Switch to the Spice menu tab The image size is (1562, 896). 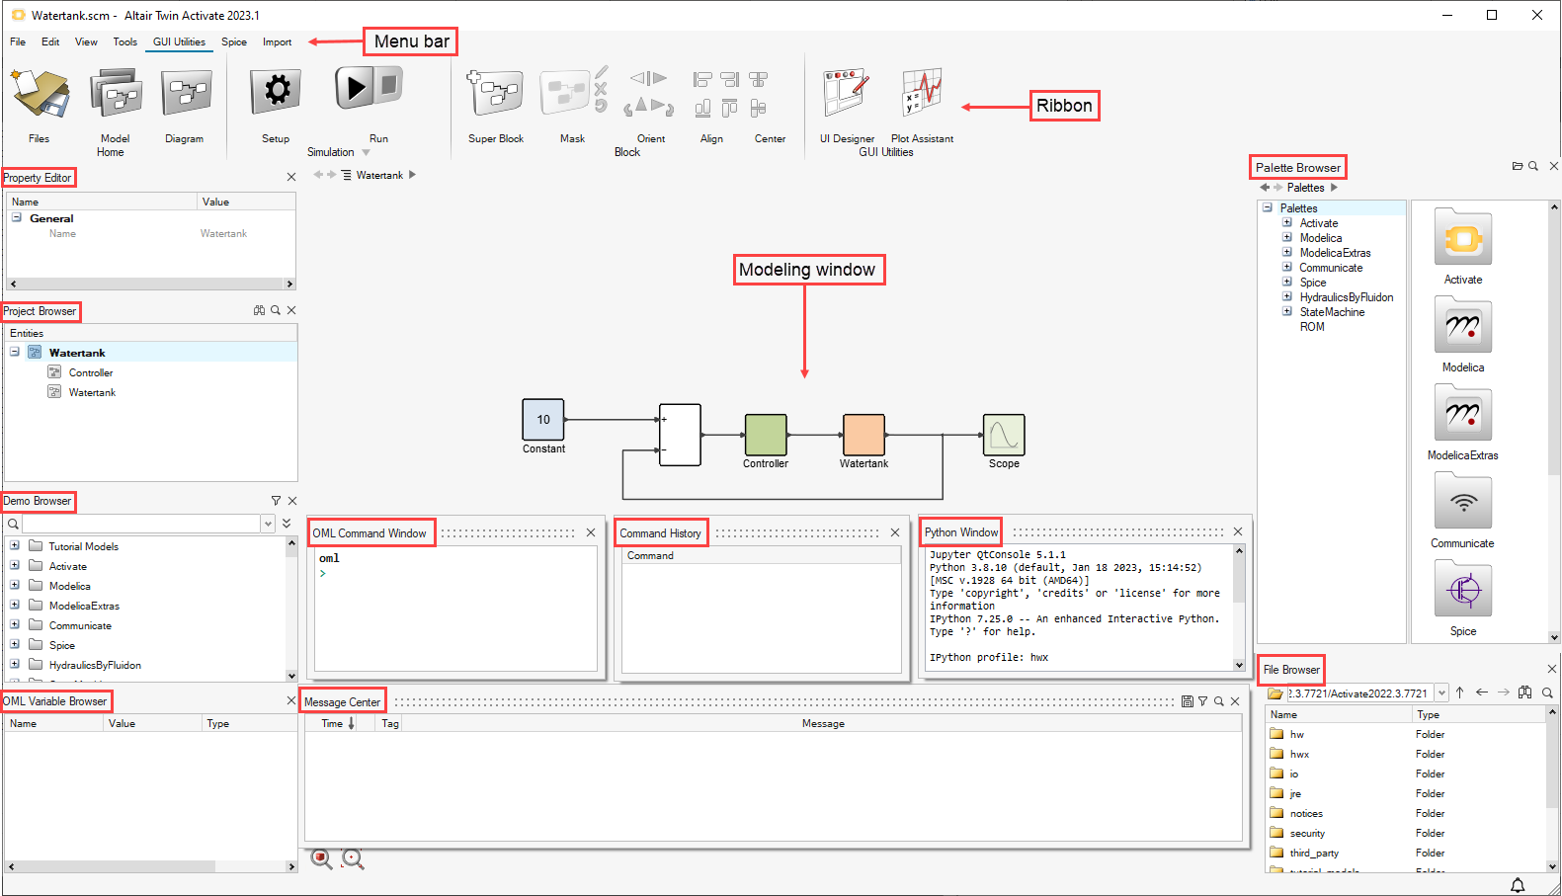coord(234,41)
